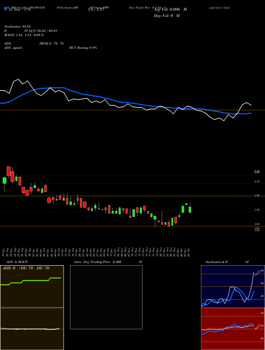Click the 1.82 price axis label
The height and width of the screenshot is (350, 265).
click(257, 210)
